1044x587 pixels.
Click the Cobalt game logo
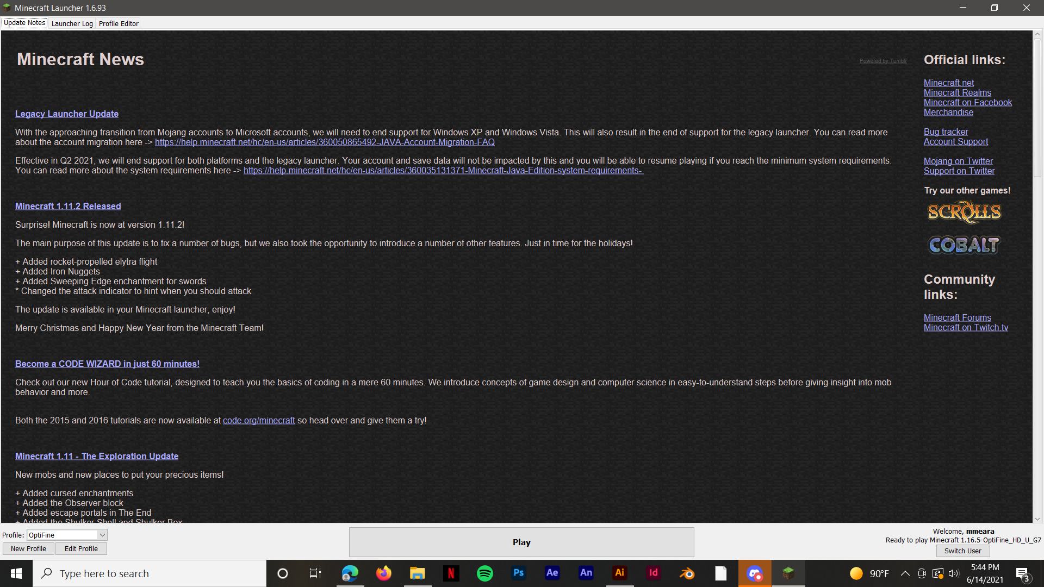(x=964, y=245)
